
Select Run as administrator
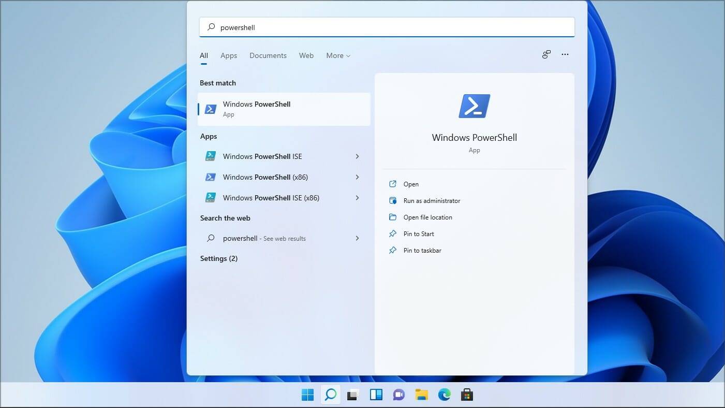point(432,200)
